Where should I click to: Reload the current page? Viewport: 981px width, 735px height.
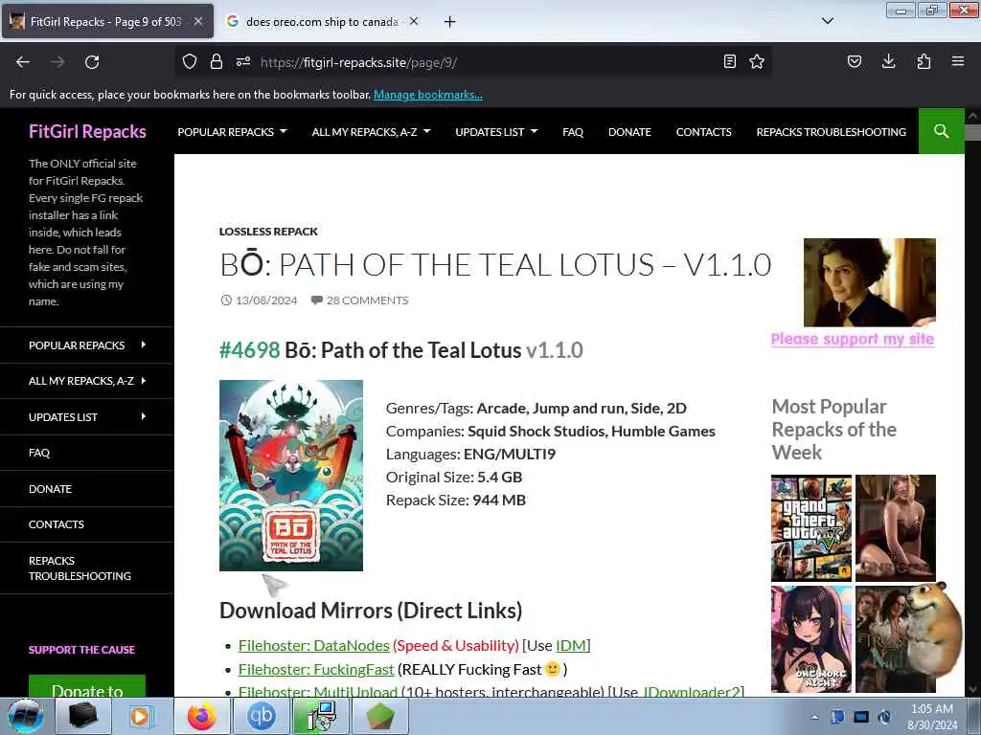click(92, 62)
